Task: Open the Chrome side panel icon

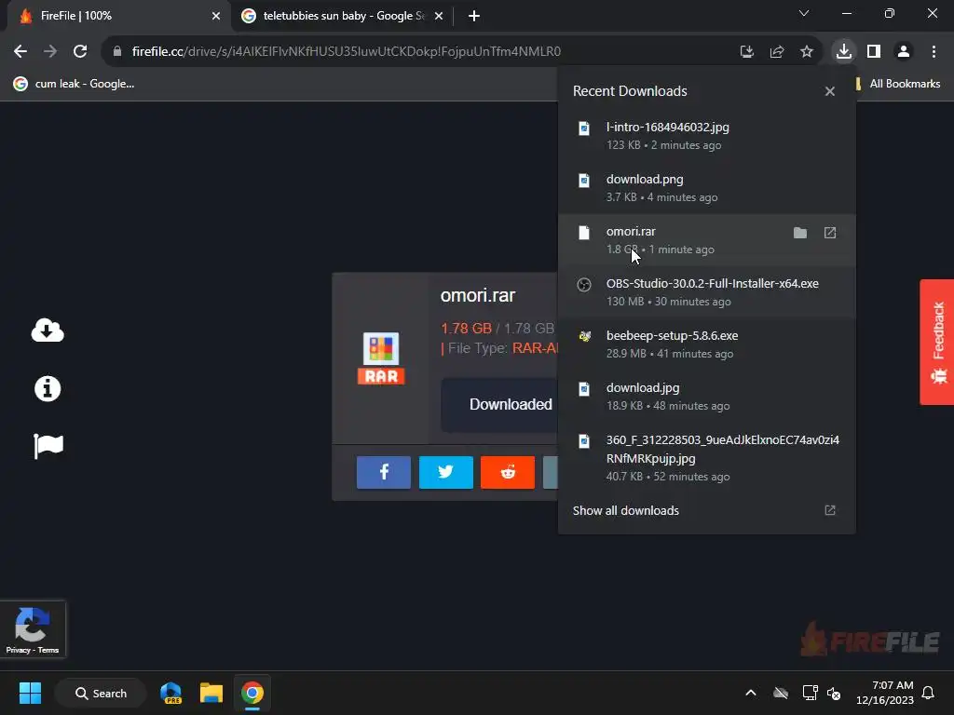Action: point(874,51)
